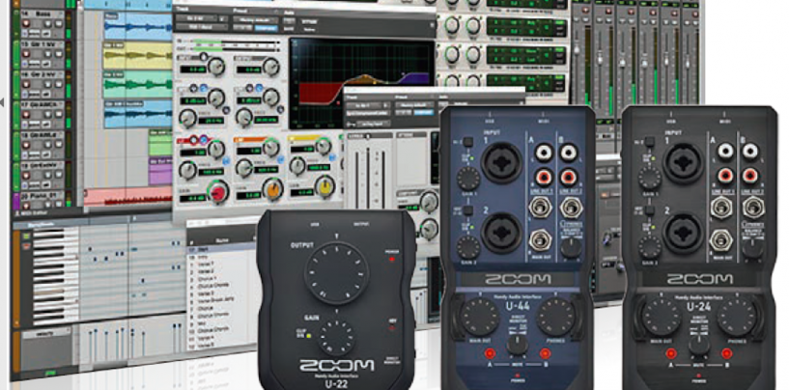The height and width of the screenshot is (390, 789).
Task: Click the MAIN OUT knob on U-24
Action: pos(661,317)
